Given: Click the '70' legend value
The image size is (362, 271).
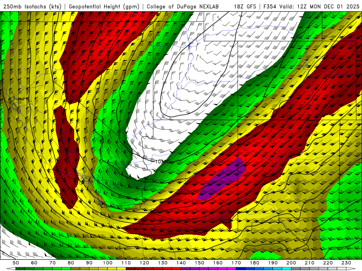Looking at the screenshot, I should point(52,263).
